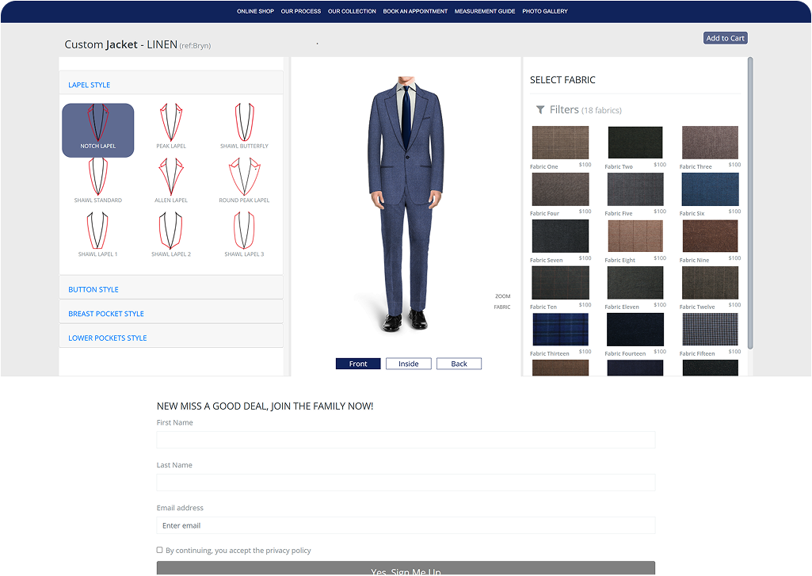Select the Shawl Standard lapel

point(97,177)
